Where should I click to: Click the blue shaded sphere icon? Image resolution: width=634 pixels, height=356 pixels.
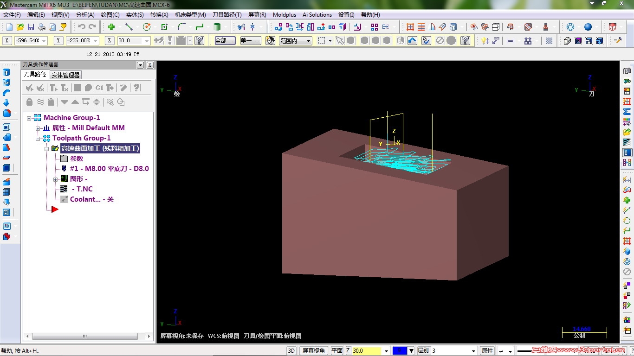(x=588, y=27)
